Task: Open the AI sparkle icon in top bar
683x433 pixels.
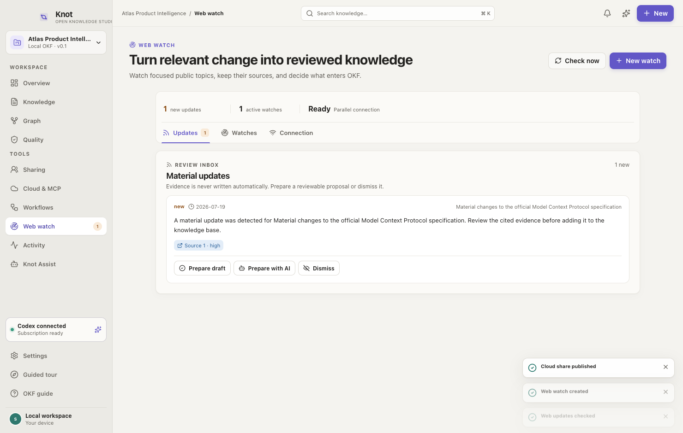Action: click(626, 13)
